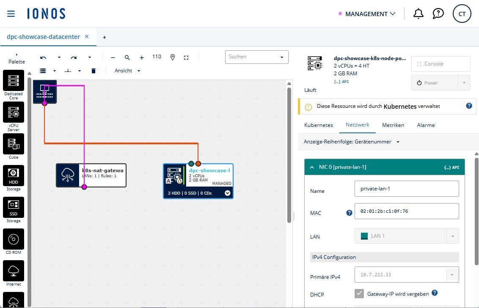Click the Console button
The height and width of the screenshot is (308, 479).
(x=440, y=64)
